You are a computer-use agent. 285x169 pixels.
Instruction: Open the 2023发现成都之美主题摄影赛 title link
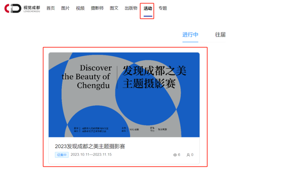[90, 146]
